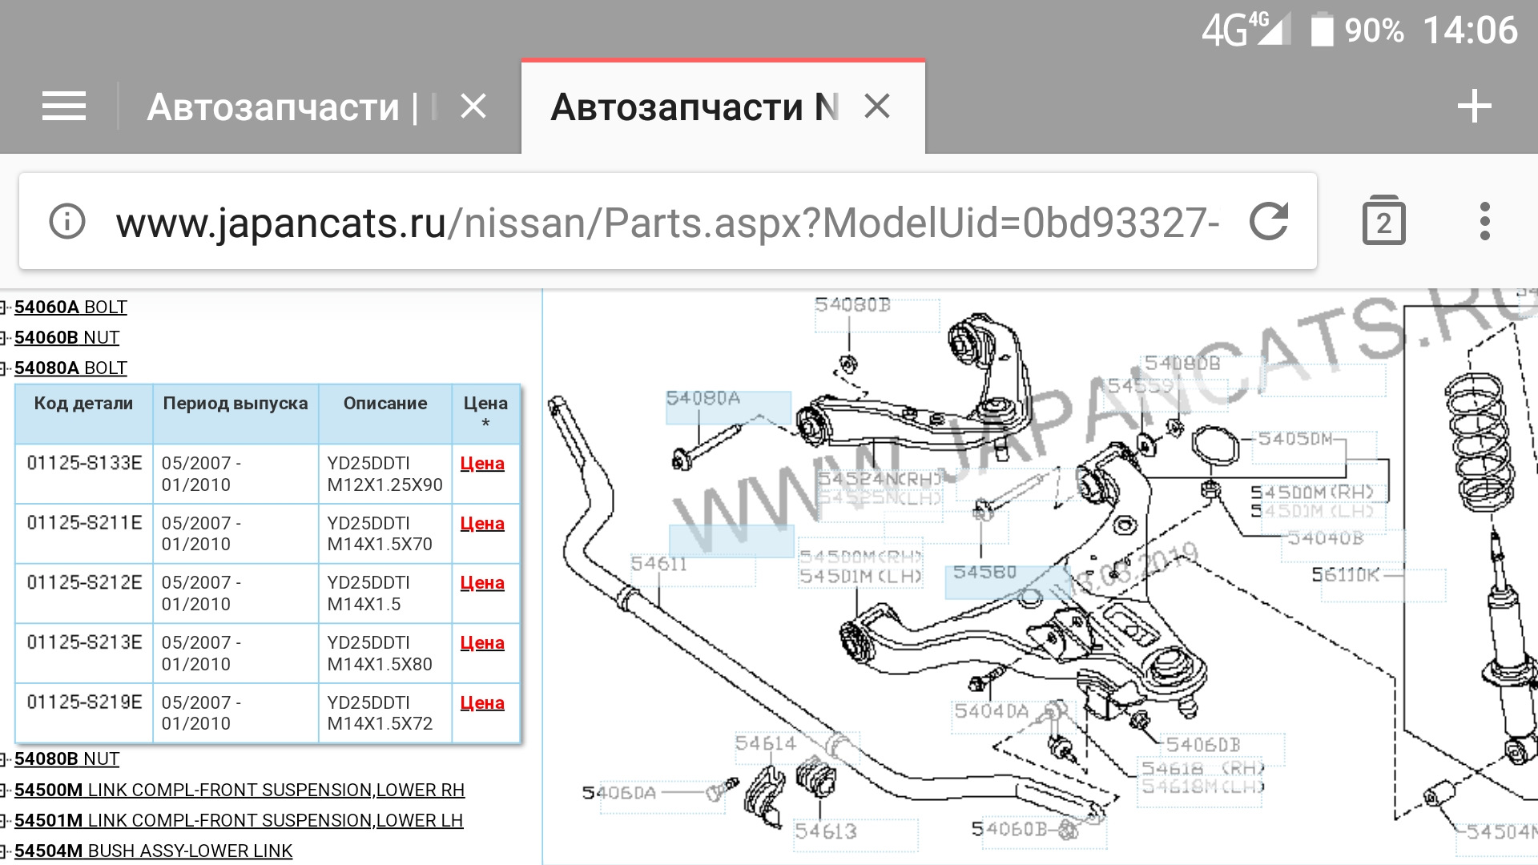Focus the japancats.ru address bar
The width and height of the screenshot is (1538, 865).
667,223
